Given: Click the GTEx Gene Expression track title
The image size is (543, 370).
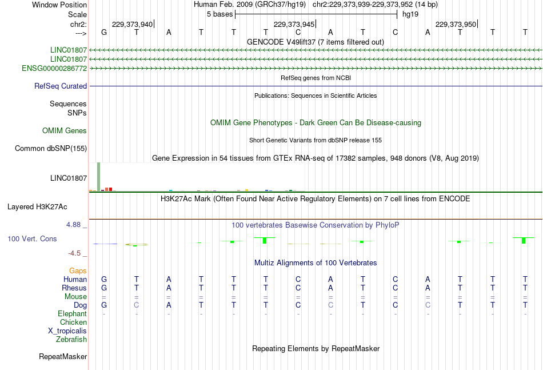Looking at the screenshot, I should [x=316, y=158].
